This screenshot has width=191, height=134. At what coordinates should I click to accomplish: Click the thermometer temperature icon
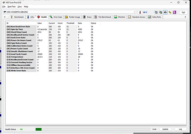(140, 12)
